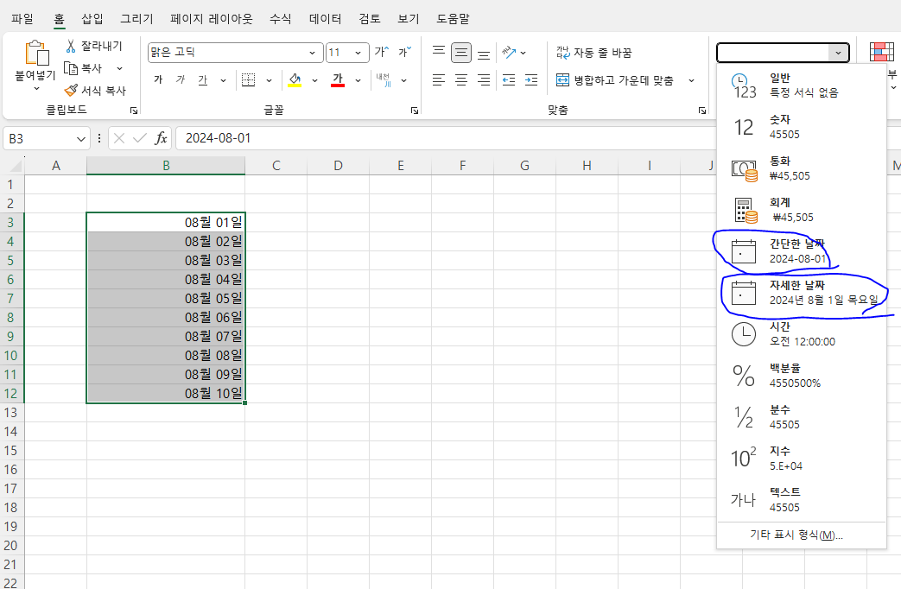Click the select-all corner triangle
The height and width of the screenshot is (589, 901).
click(x=15, y=166)
